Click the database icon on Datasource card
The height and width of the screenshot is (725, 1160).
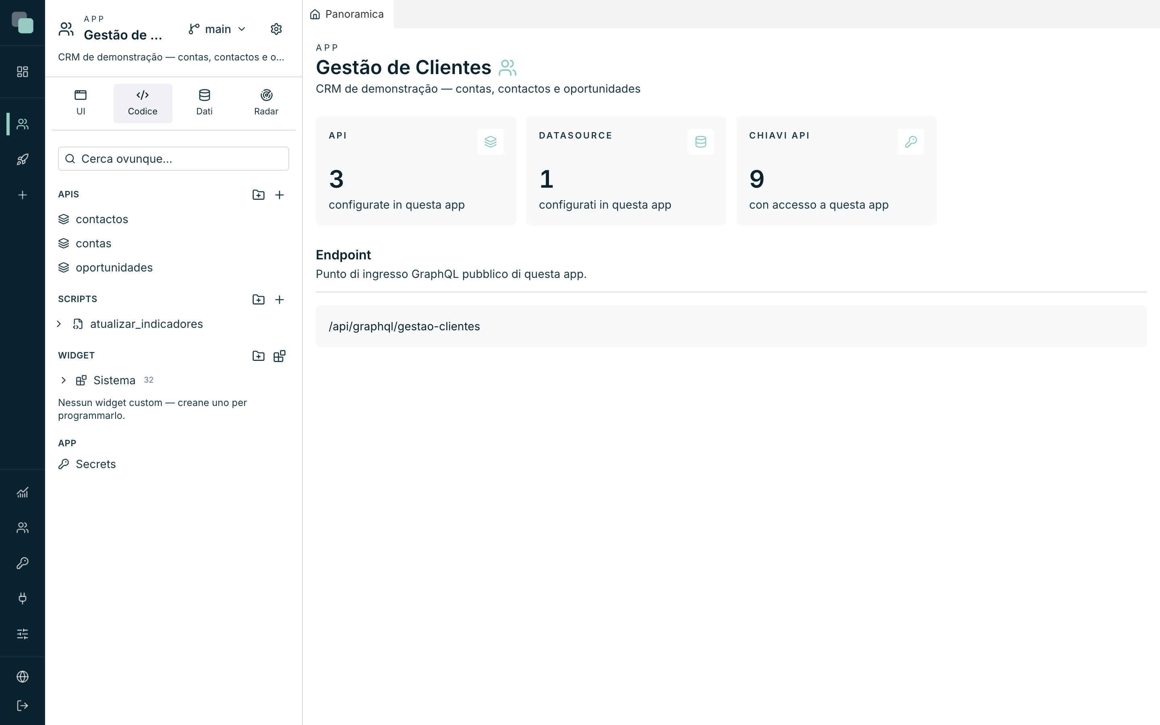(x=701, y=142)
